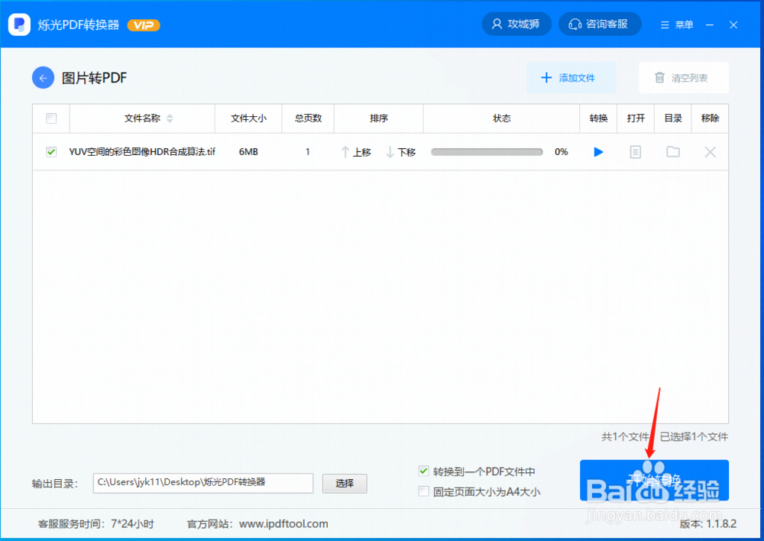Remove the TIF file using the X icon
Image resolution: width=764 pixels, height=541 pixels.
click(710, 151)
